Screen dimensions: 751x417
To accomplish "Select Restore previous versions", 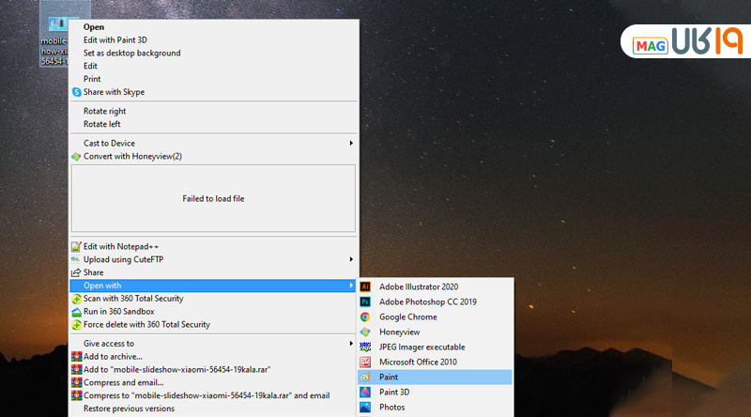I will 214,409.
